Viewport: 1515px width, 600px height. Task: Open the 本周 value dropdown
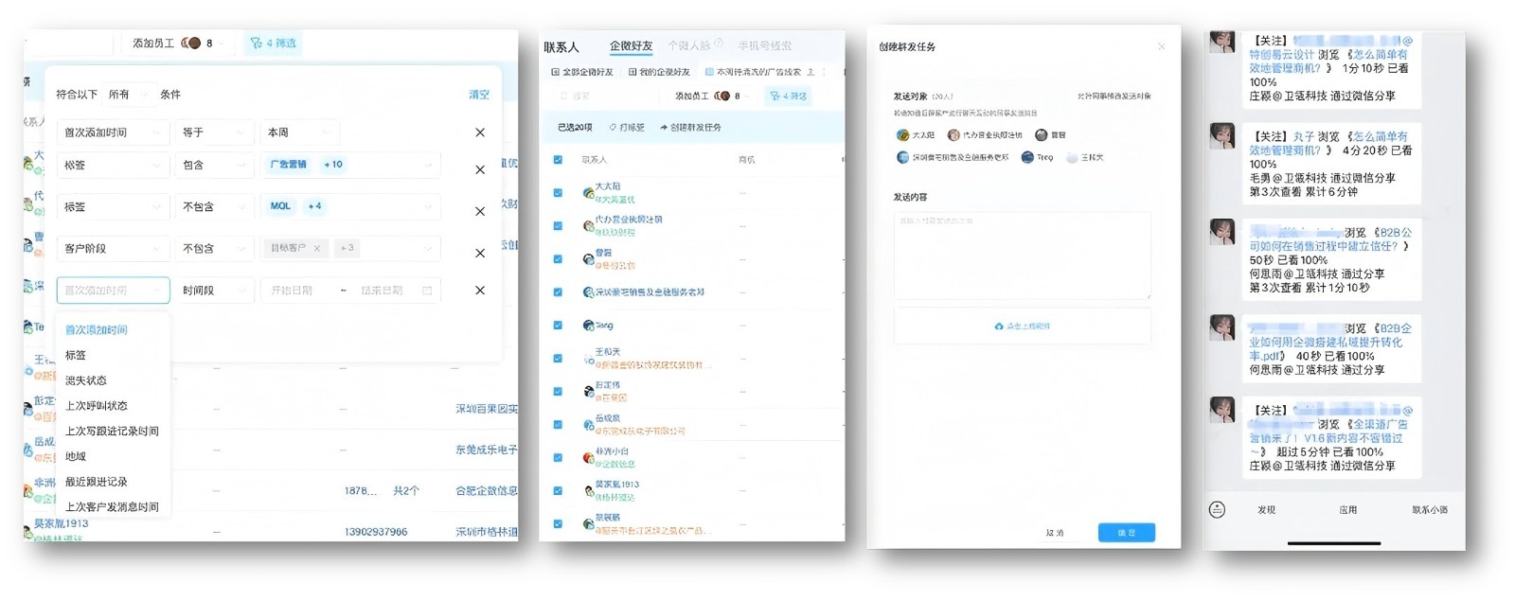[x=299, y=132]
